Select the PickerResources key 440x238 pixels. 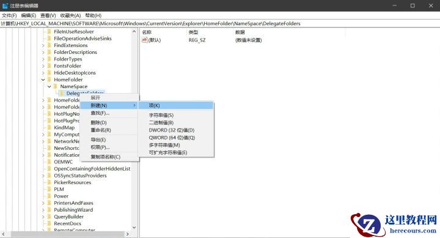point(72,182)
